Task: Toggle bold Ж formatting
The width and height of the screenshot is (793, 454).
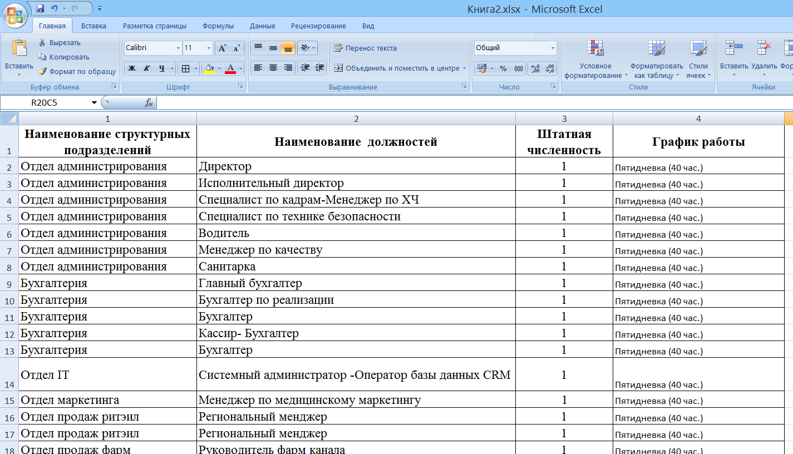Action: tap(131, 68)
